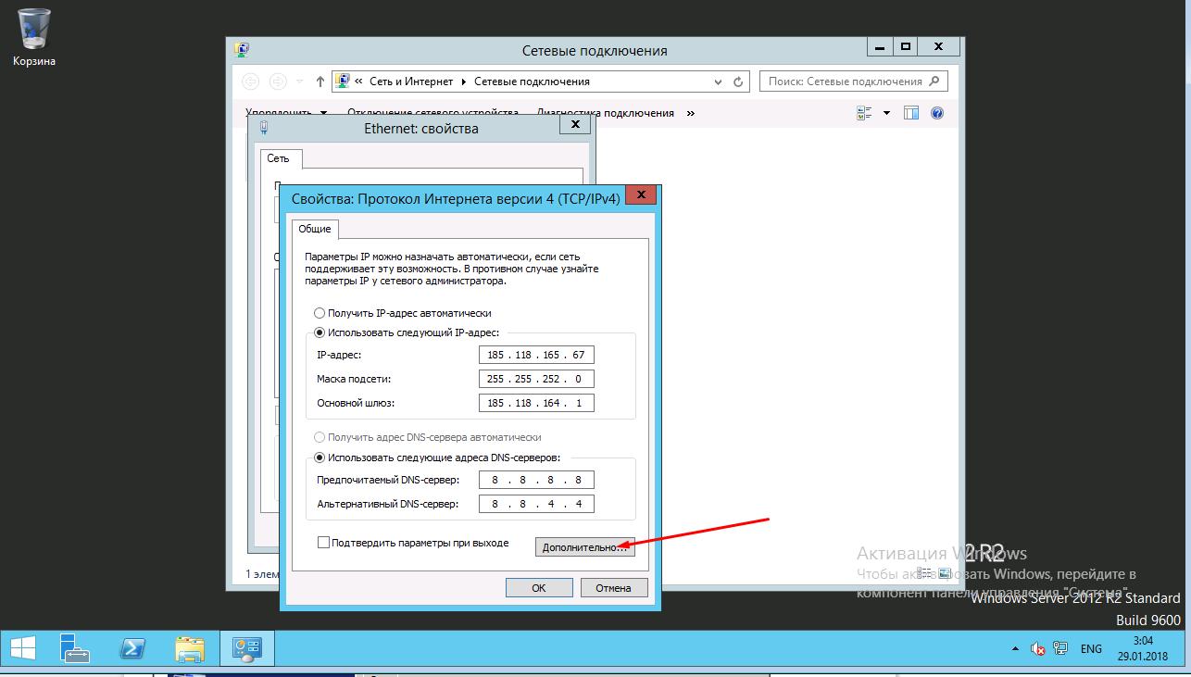
Task: Click 'Сеть и Интернет' breadcrumb
Action: pyautogui.click(x=411, y=81)
